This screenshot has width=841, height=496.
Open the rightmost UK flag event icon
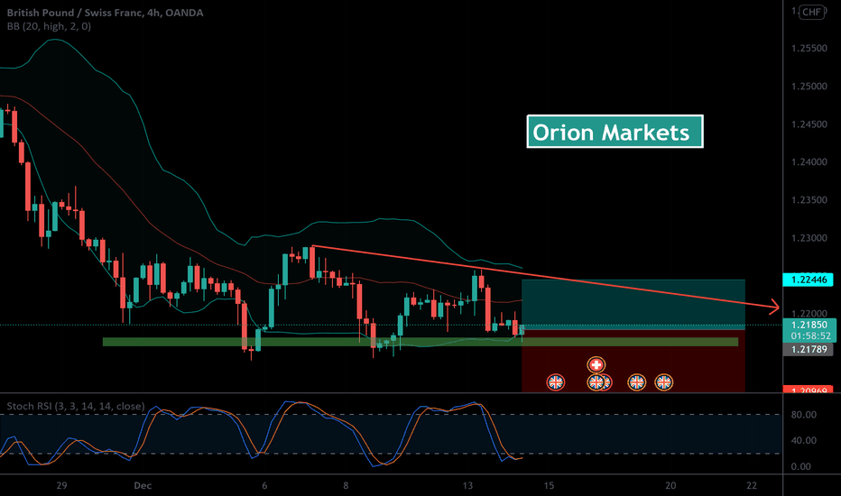[x=663, y=382]
